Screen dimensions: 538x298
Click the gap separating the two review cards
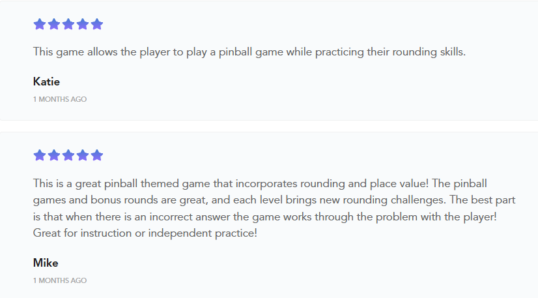tap(269, 127)
